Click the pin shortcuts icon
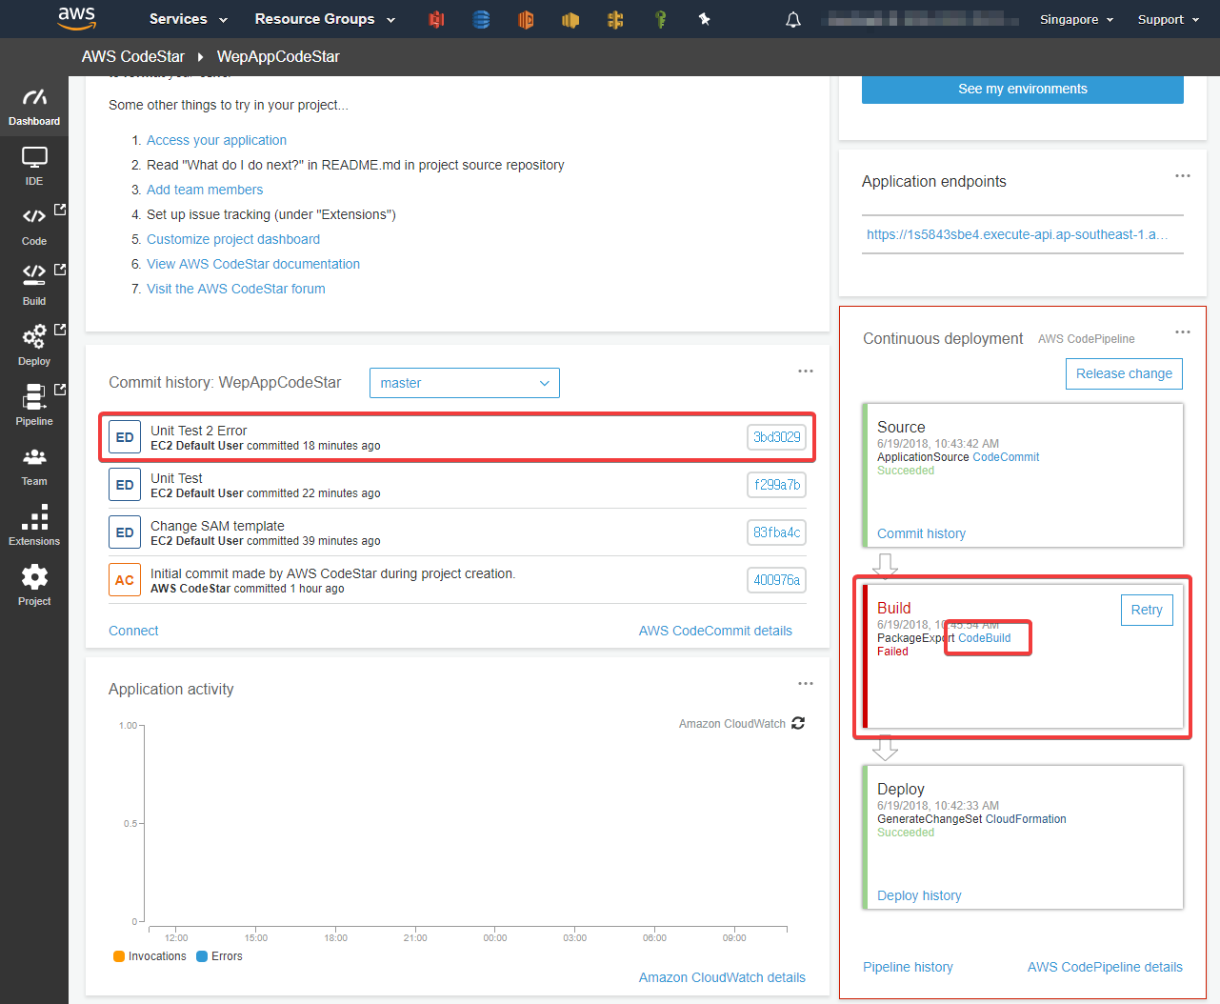 tap(705, 19)
